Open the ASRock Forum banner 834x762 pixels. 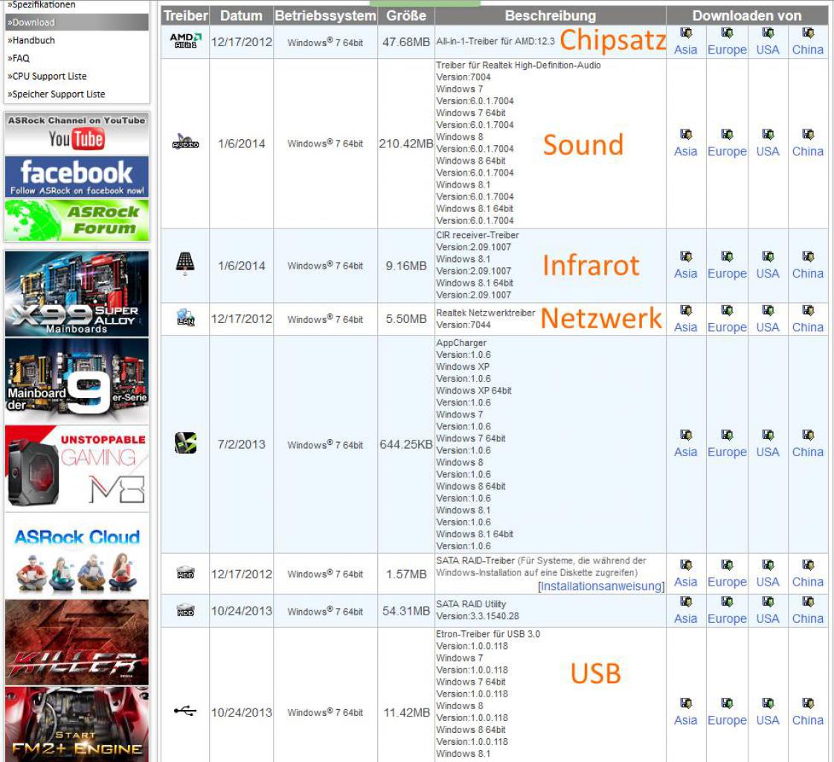tap(77, 220)
